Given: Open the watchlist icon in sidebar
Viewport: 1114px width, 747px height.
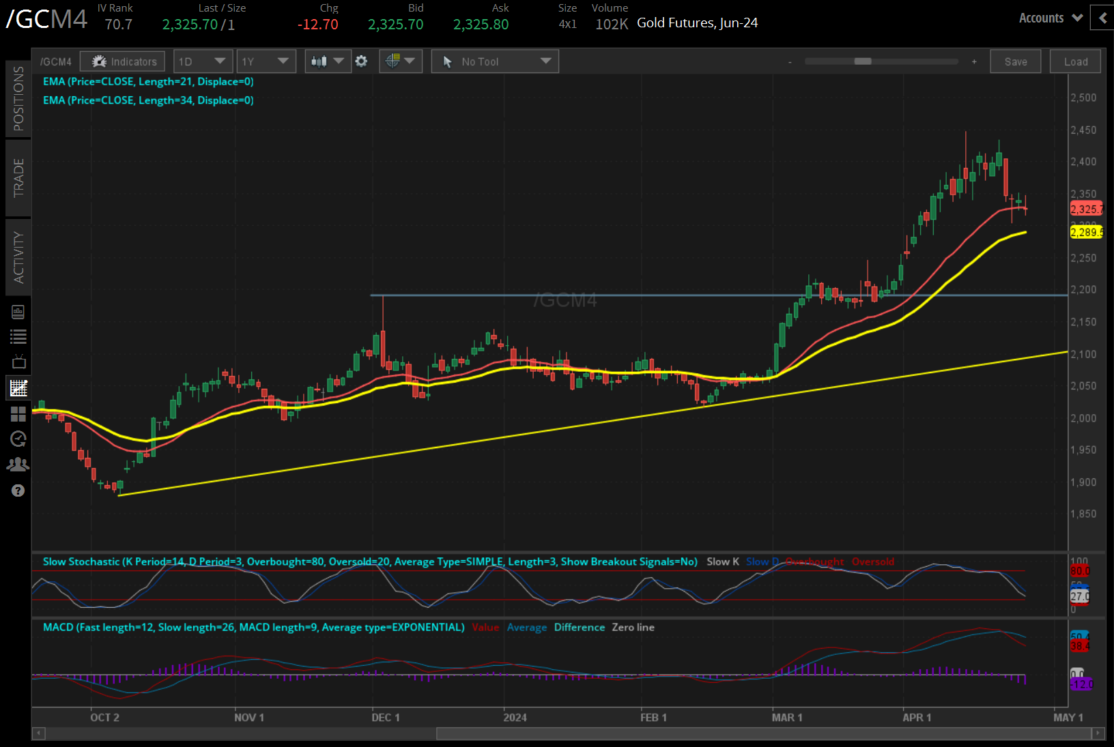Looking at the screenshot, I should [x=18, y=336].
